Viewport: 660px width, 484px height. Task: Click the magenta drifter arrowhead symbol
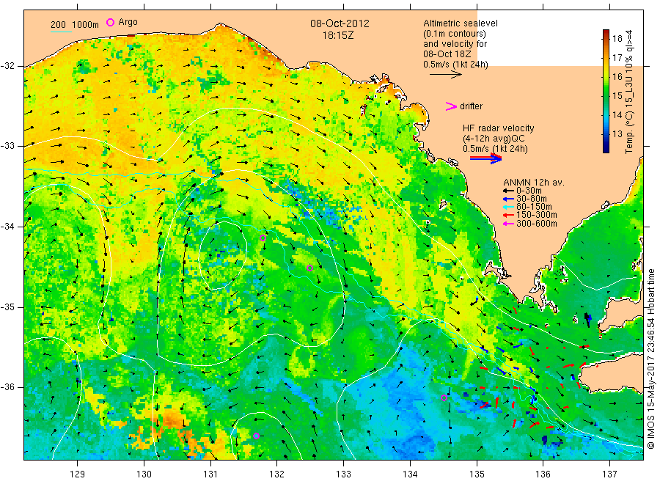coord(451,106)
